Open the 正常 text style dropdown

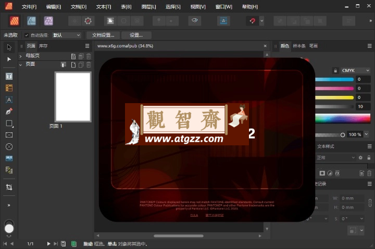pos(335,158)
